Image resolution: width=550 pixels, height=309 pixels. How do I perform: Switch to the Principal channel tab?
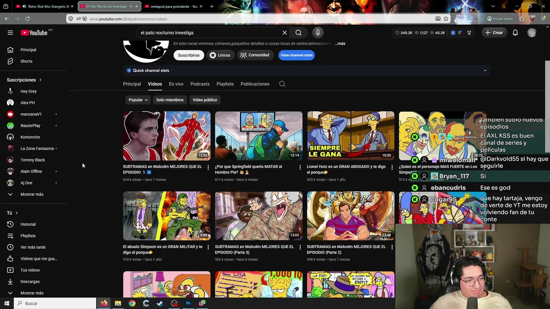[x=132, y=84]
